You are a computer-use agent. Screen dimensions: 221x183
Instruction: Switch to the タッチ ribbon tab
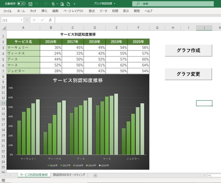click(33, 11)
